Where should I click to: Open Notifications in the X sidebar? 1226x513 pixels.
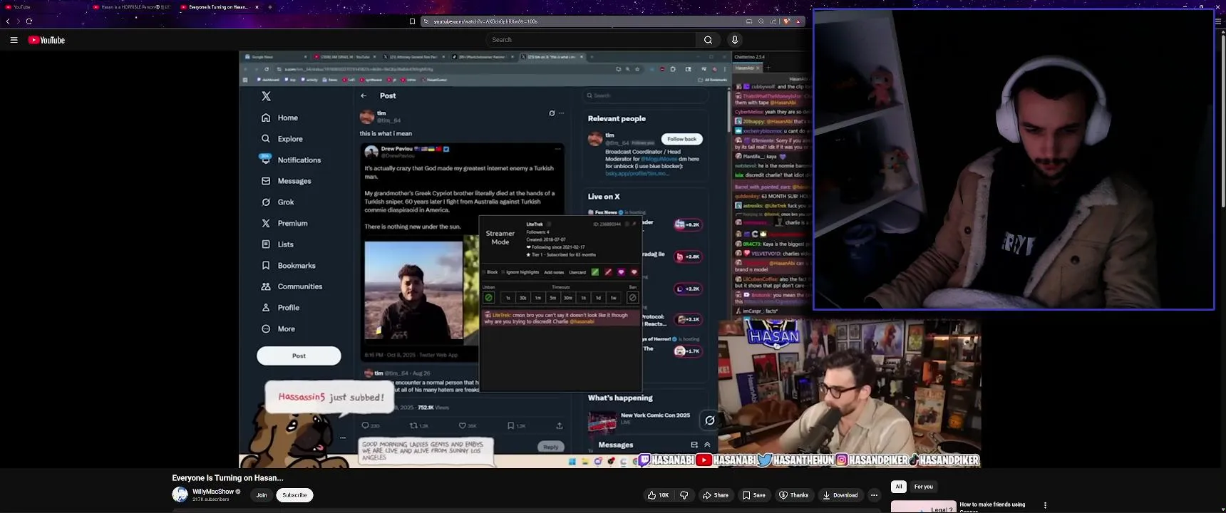tap(292, 160)
